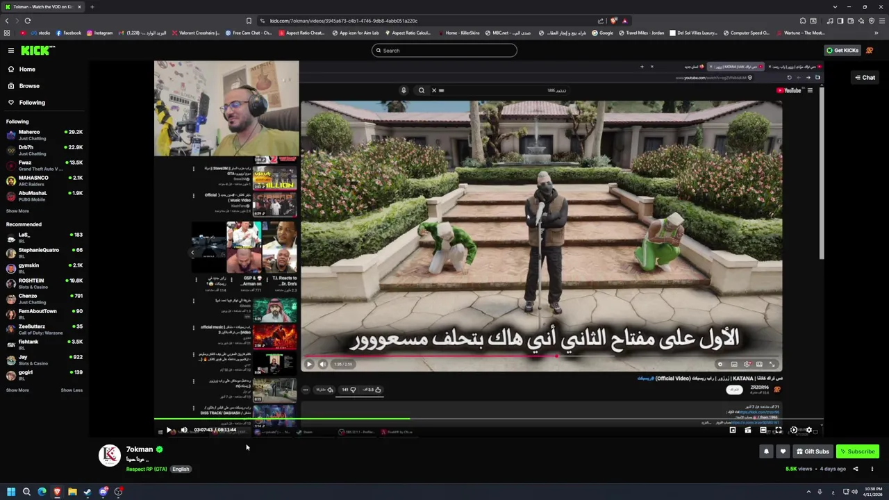Play the VOD video
The image size is (889, 500).
(x=169, y=431)
